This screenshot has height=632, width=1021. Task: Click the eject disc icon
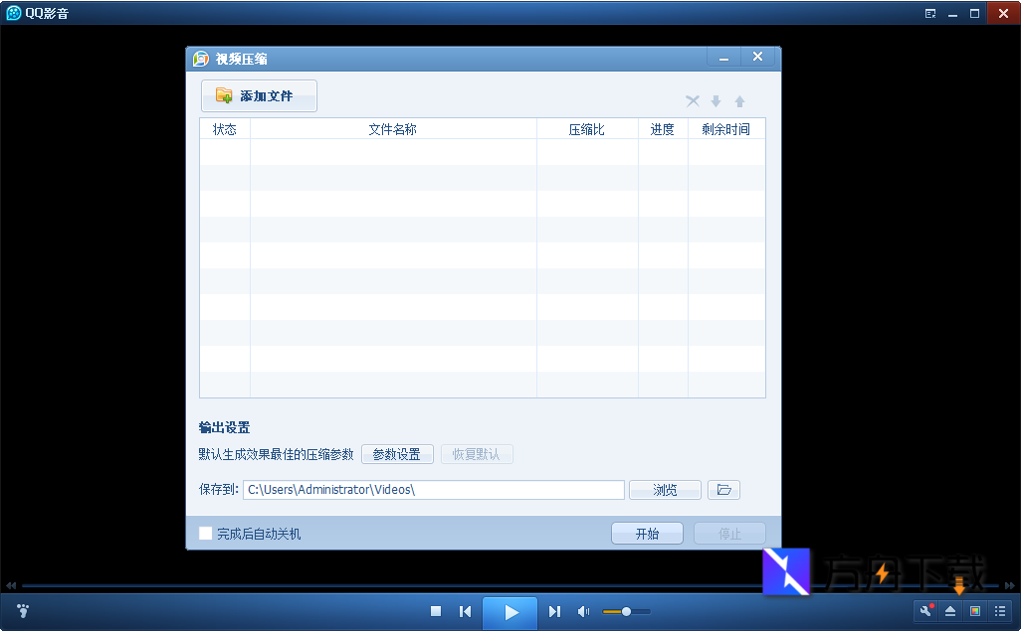coord(949,611)
